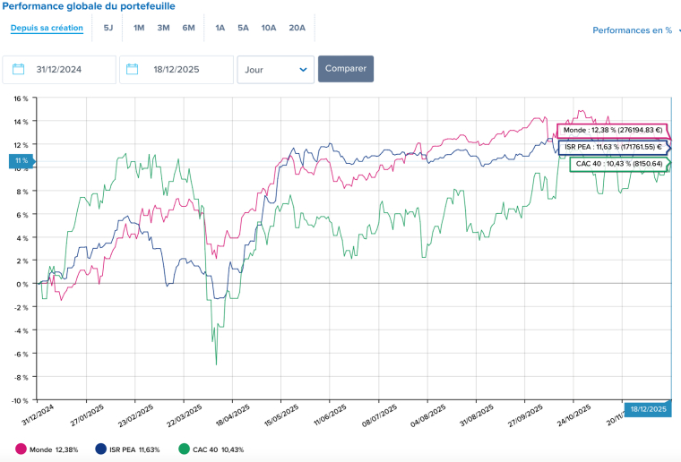Viewport: 681px width, 462px height.
Task: Show the 20A performance period
Action: [297, 28]
